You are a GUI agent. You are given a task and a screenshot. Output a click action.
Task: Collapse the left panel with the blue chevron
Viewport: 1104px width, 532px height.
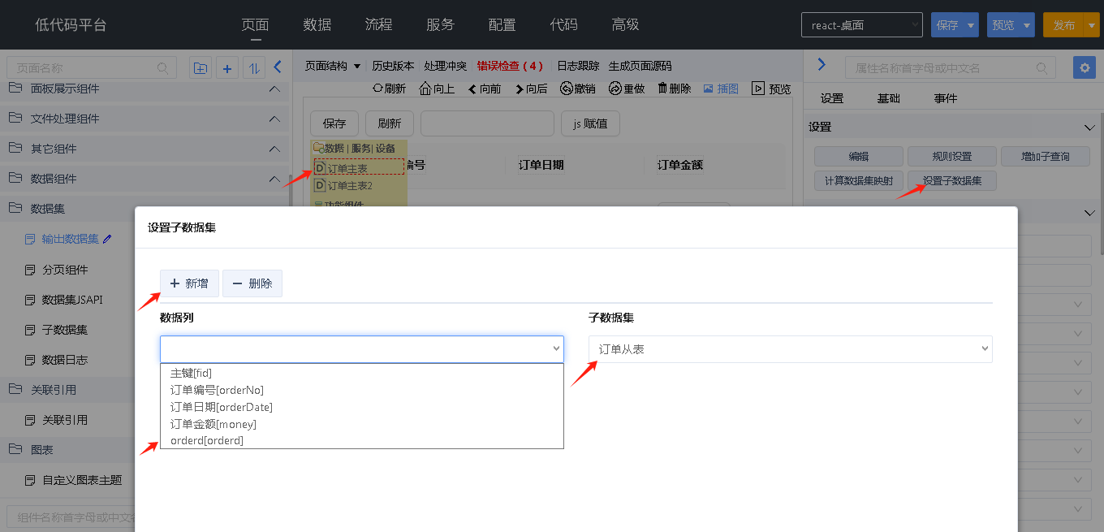coord(278,67)
